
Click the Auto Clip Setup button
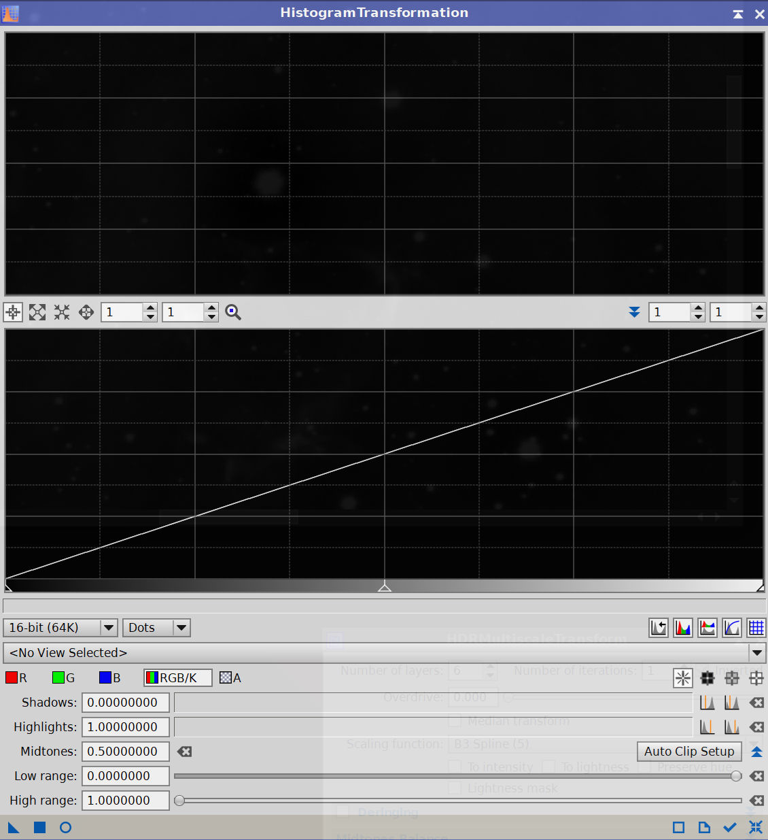[x=689, y=752]
